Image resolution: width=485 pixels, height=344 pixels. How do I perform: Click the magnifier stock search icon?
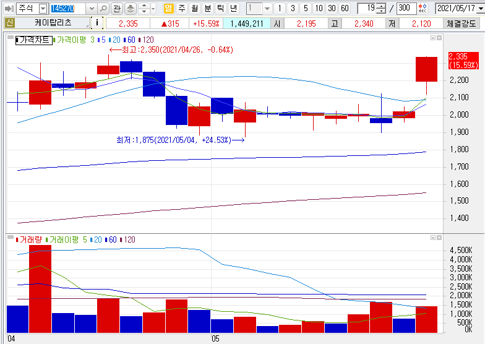(x=104, y=9)
